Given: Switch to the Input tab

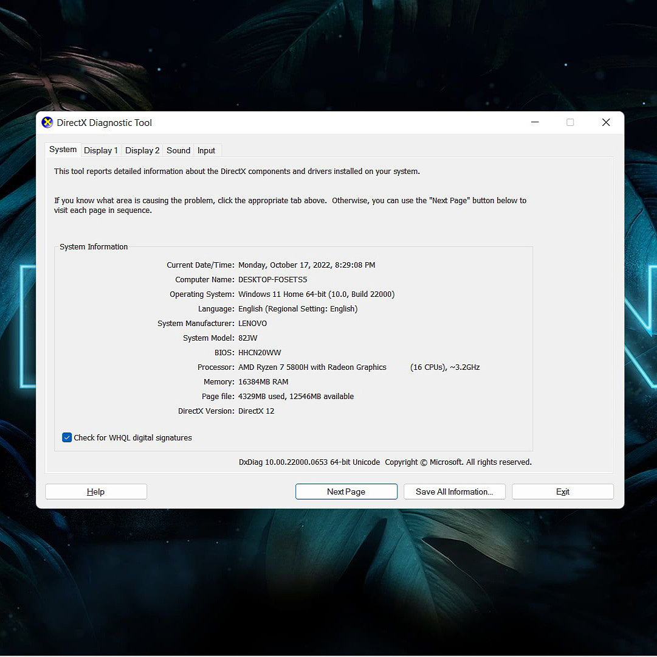Looking at the screenshot, I should point(206,150).
